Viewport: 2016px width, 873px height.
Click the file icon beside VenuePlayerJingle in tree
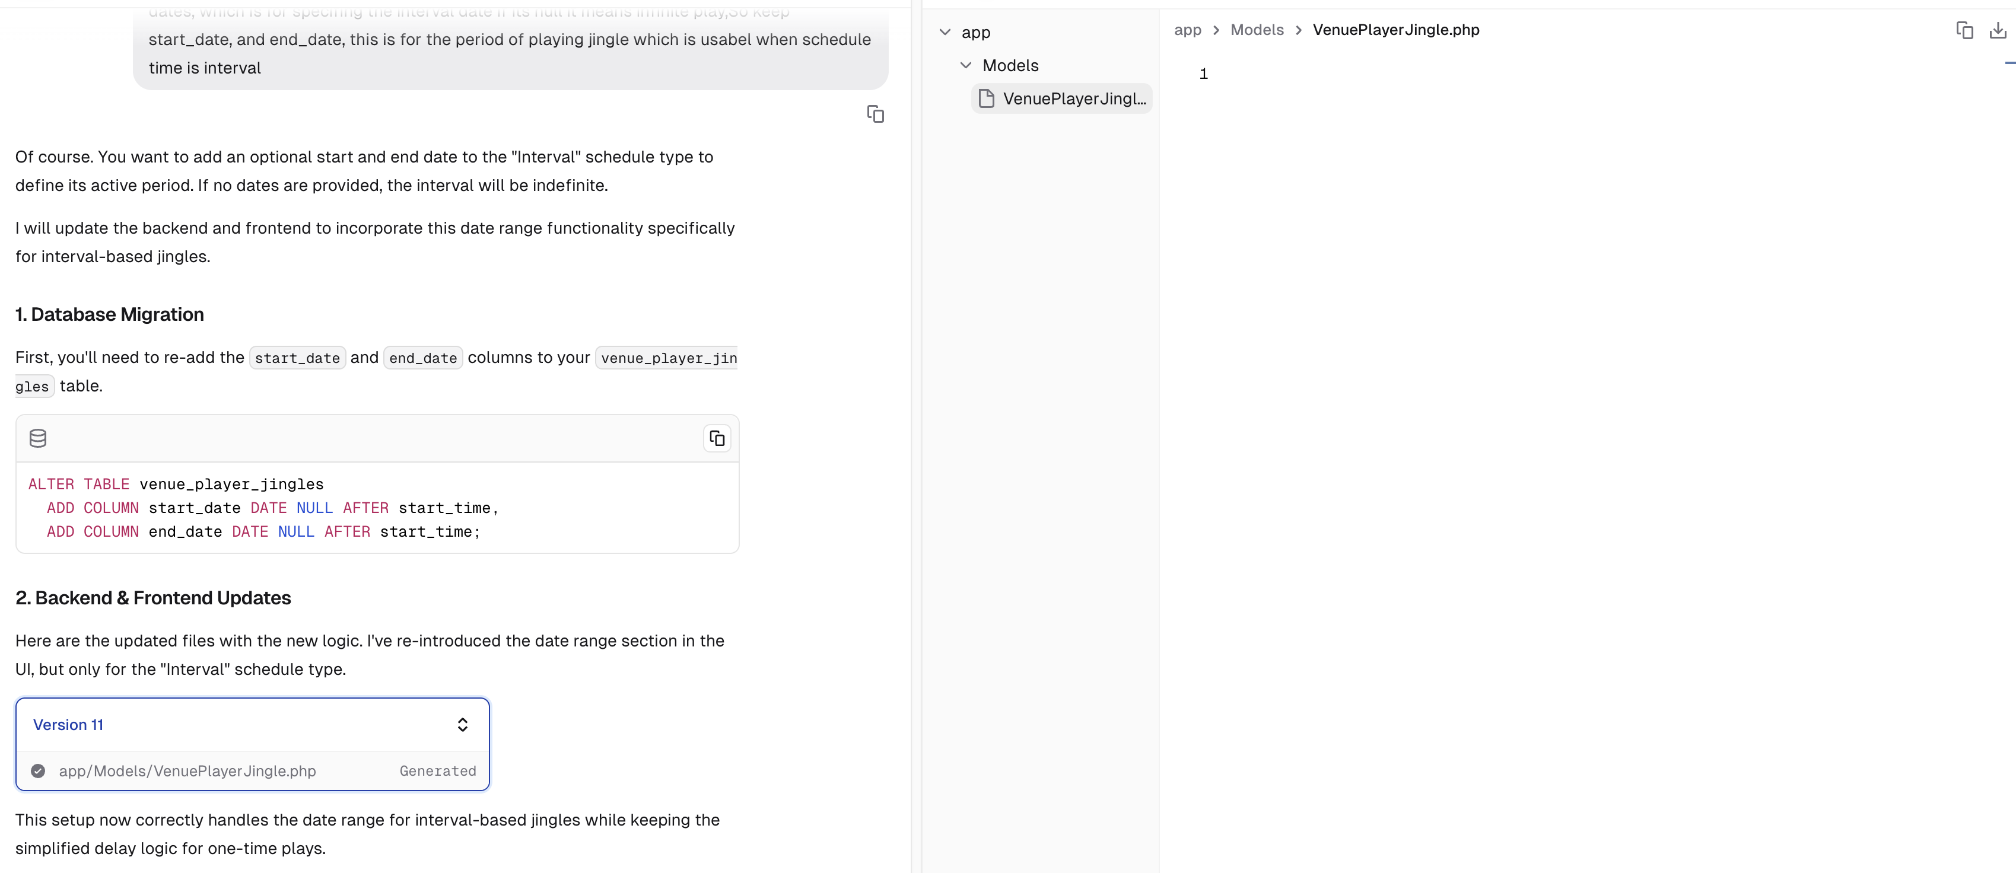tap(987, 98)
